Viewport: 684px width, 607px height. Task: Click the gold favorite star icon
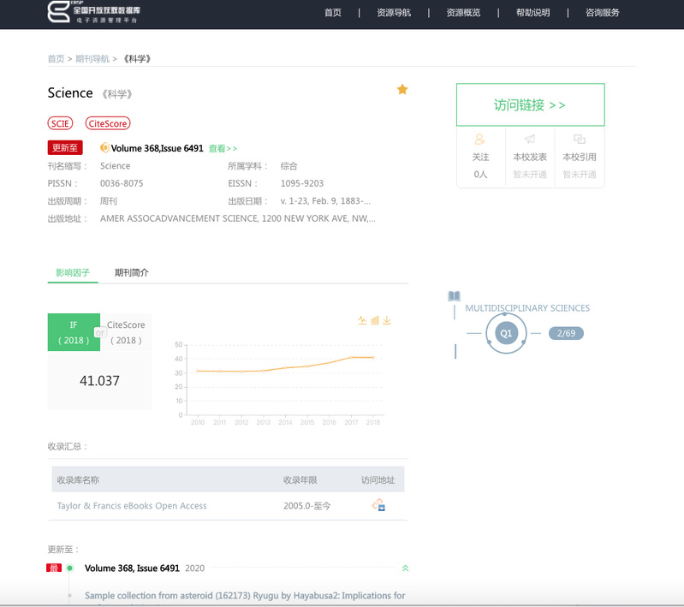[402, 90]
